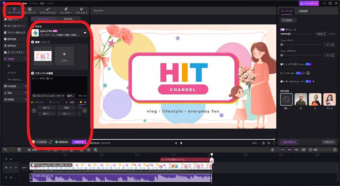Image resolution: width=340 pixels, height=186 pixels.
Task: Click the left arrow of tag carousel
Action: click(x=34, y=111)
